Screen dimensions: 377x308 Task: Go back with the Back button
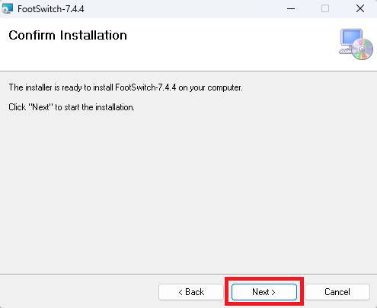pyautogui.click(x=191, y=292)
